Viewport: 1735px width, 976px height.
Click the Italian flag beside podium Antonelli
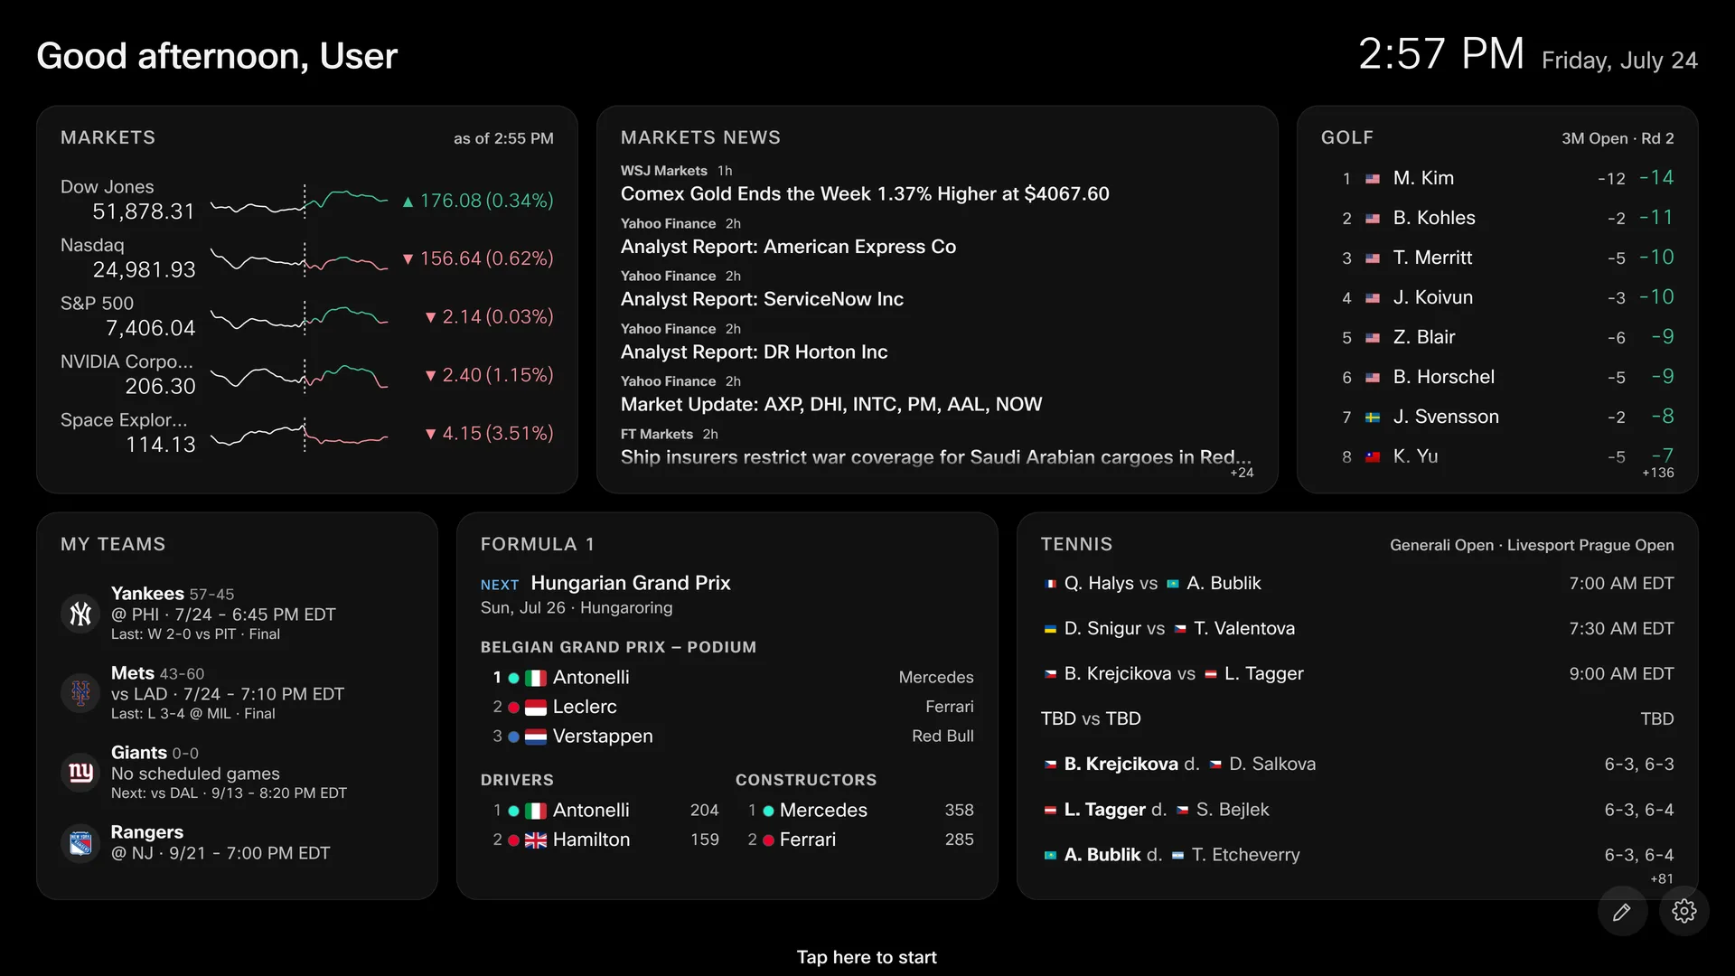click(x=536, y=678)
